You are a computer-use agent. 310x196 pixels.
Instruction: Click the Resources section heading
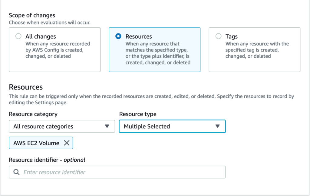coord(25,87)
